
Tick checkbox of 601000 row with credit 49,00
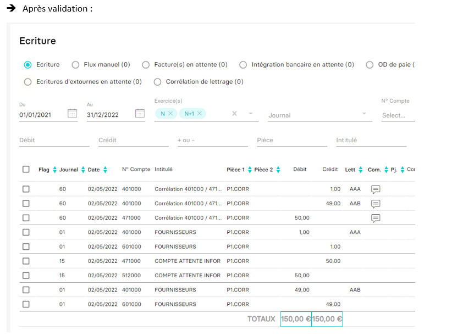tap(26, 304)
